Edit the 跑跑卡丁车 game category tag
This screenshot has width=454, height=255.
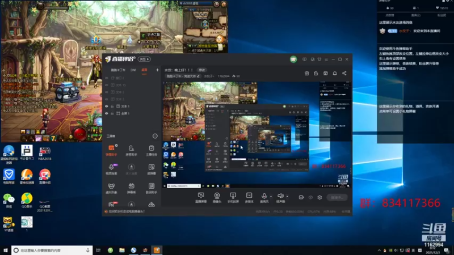[183, 76]
